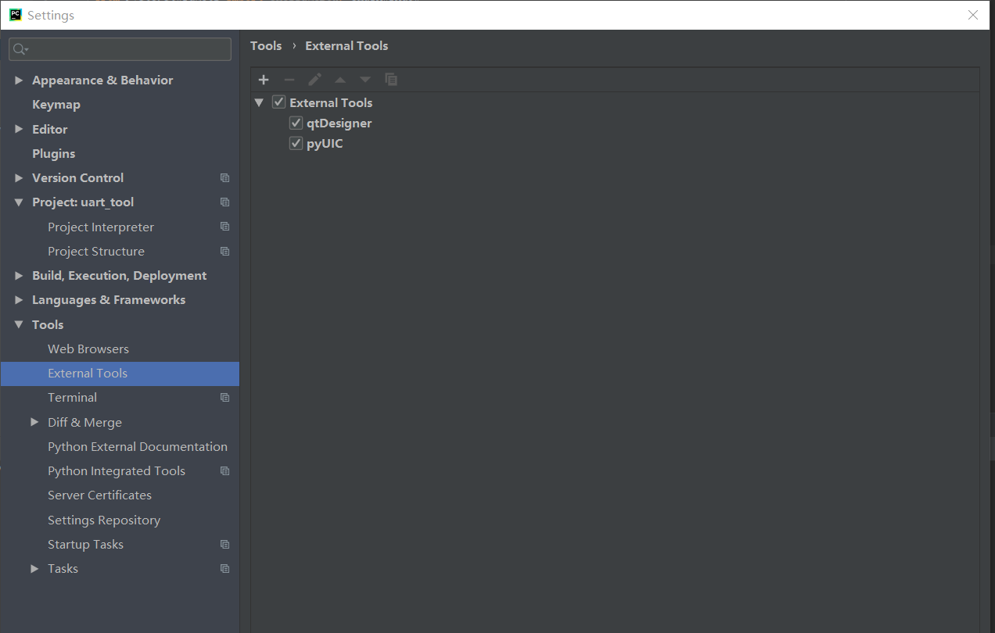Viewport: 995px width, 633px height.
Task: Click project-level icon next to Project Interpreter
Action: pos(225,227)
